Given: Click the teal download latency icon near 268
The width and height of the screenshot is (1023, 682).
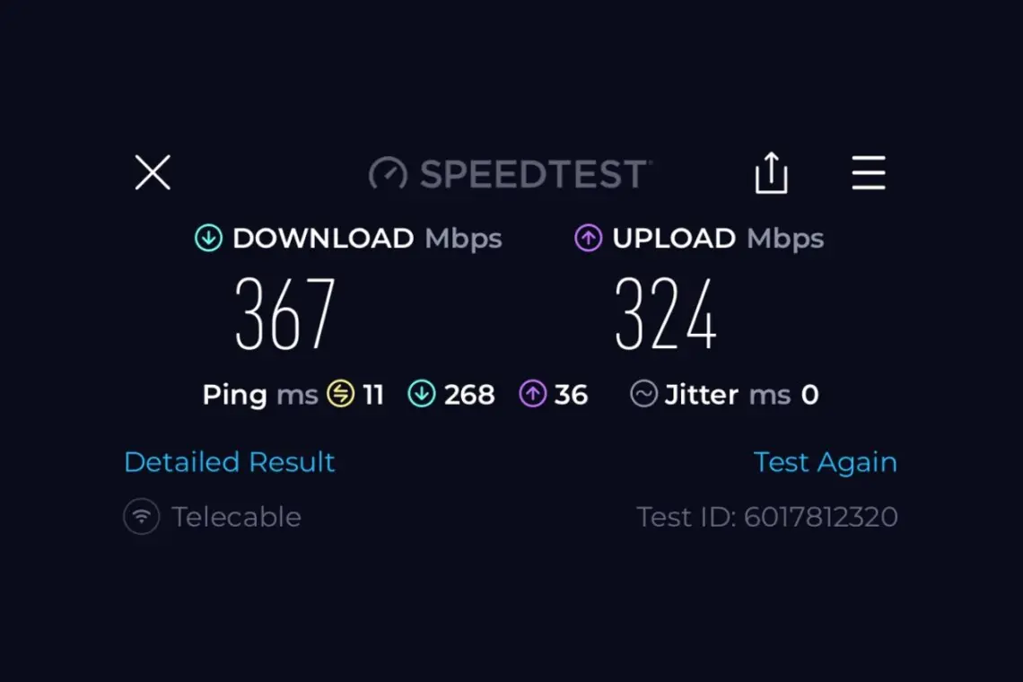Looking at the screenshot, I should (x=422, y=394).
